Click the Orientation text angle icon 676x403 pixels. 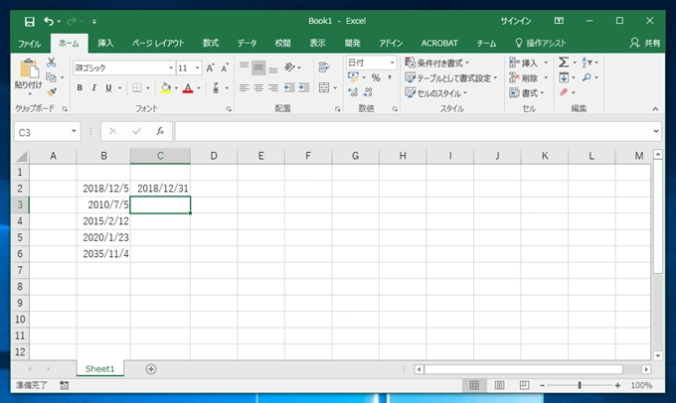289,67
